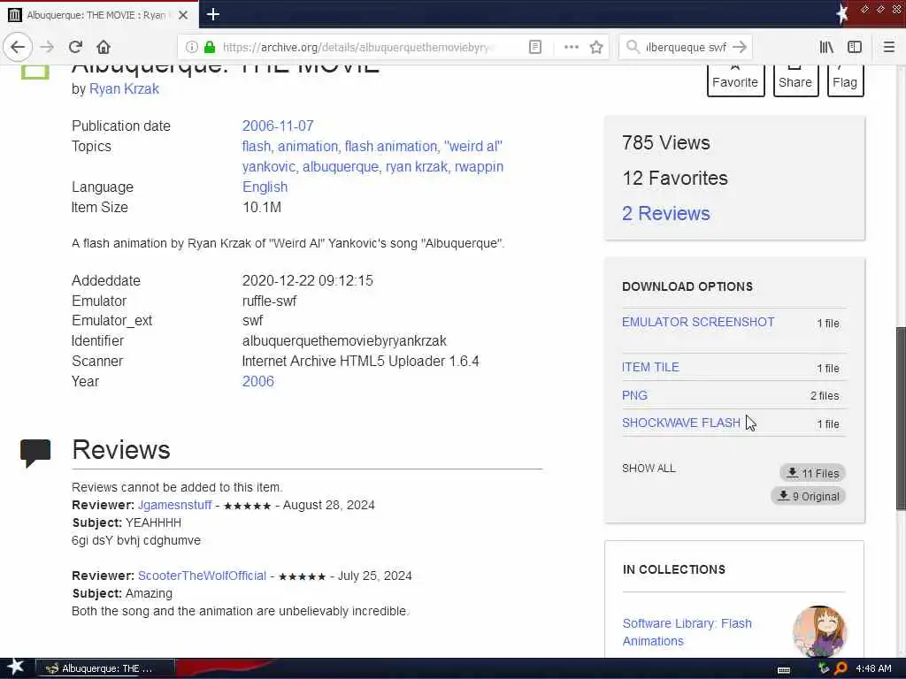Open PNG download option
Image resolution: width=906 pixels, height=679 pixels.
[634, 395]
